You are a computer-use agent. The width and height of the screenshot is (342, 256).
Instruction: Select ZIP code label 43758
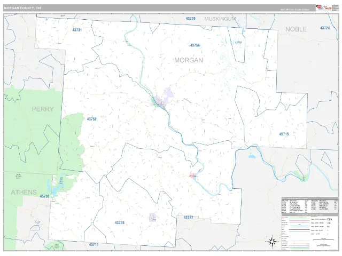pyautogui.click(x=91, y=119)
